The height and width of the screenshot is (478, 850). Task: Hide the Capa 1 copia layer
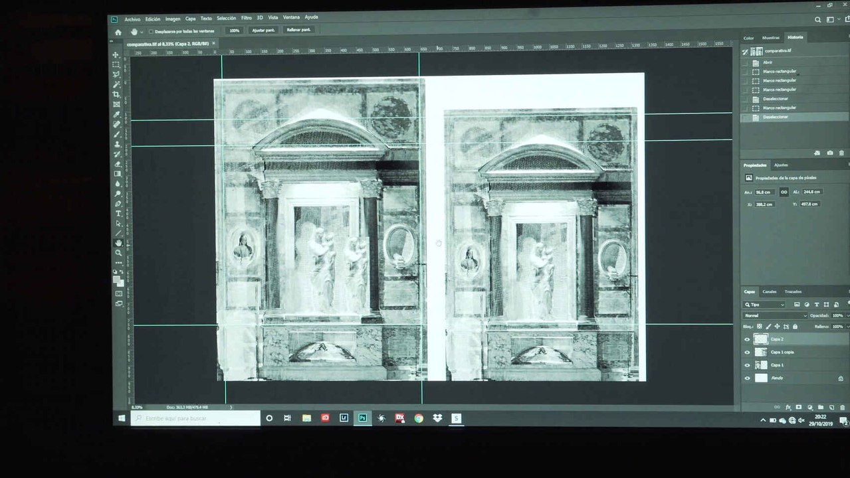click(x=747, y=353)
